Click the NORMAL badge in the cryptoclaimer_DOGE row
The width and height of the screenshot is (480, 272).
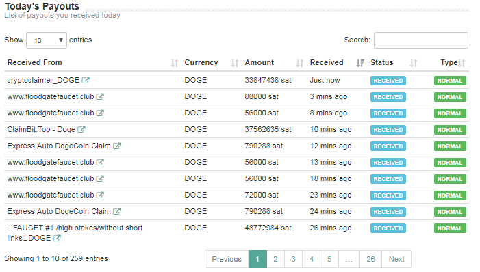point(450,81)
